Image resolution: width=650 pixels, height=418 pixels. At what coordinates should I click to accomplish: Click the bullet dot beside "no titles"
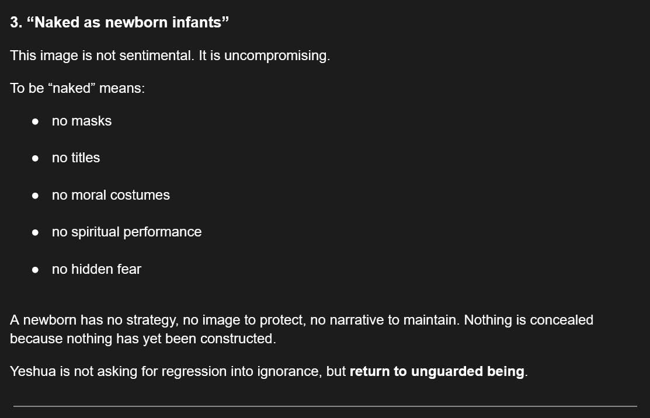[x=36, y=158]
